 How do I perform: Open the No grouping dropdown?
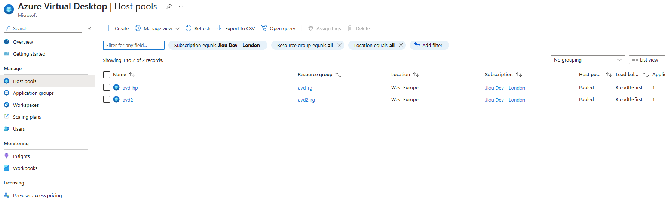click(x=588, y=60)
